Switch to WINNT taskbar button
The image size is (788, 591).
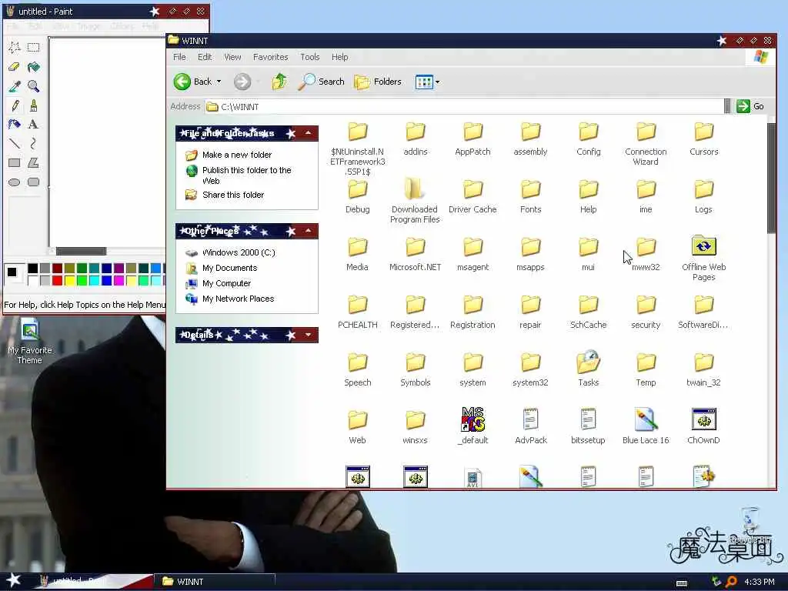click(215, 582)
